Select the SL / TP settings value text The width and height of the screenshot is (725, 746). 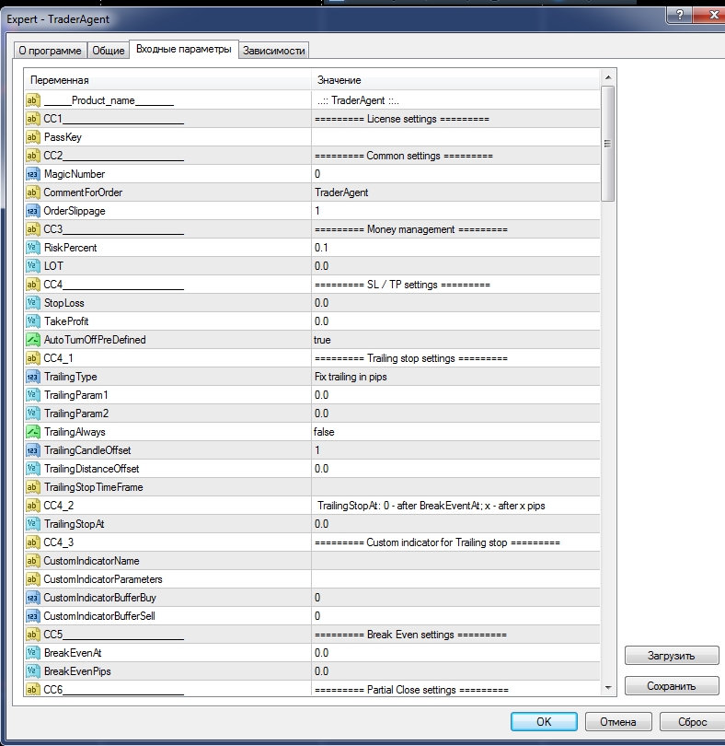coord(402,285)
